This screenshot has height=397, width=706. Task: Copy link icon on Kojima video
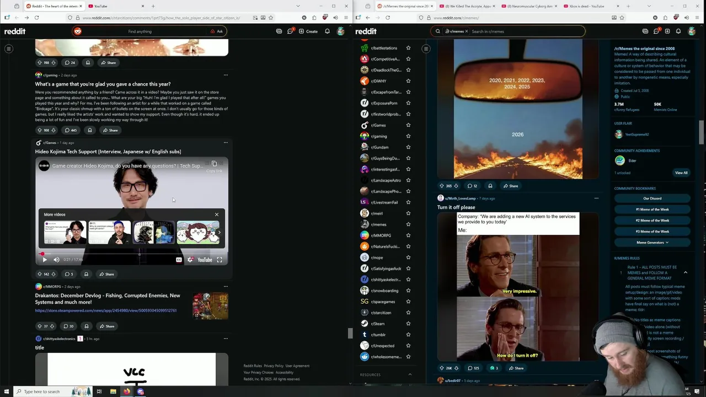214,164
